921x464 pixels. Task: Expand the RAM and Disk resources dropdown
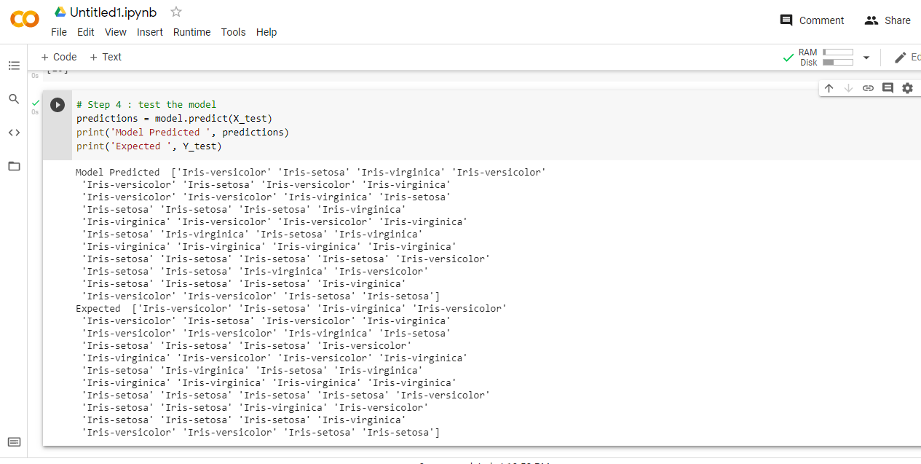coord(866,57)
